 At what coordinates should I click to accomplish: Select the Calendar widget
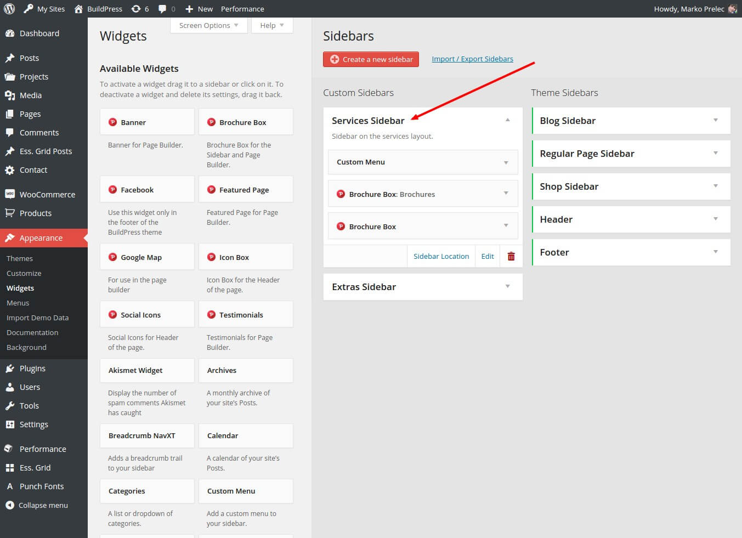pyautogui.click(x=246, y=435)
